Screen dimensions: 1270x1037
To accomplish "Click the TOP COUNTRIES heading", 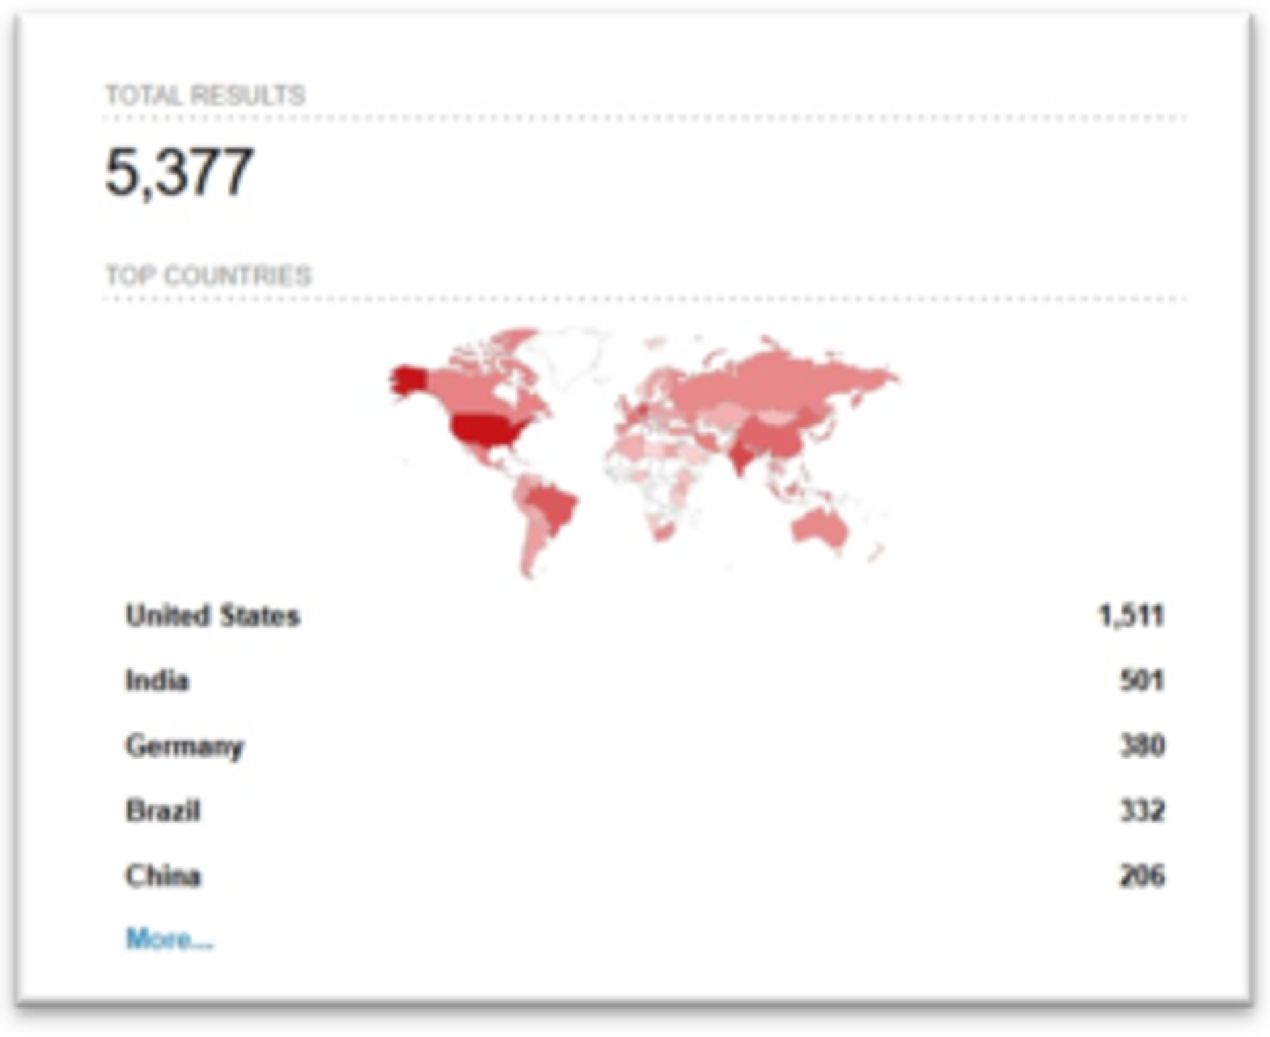I will (208, 276).
